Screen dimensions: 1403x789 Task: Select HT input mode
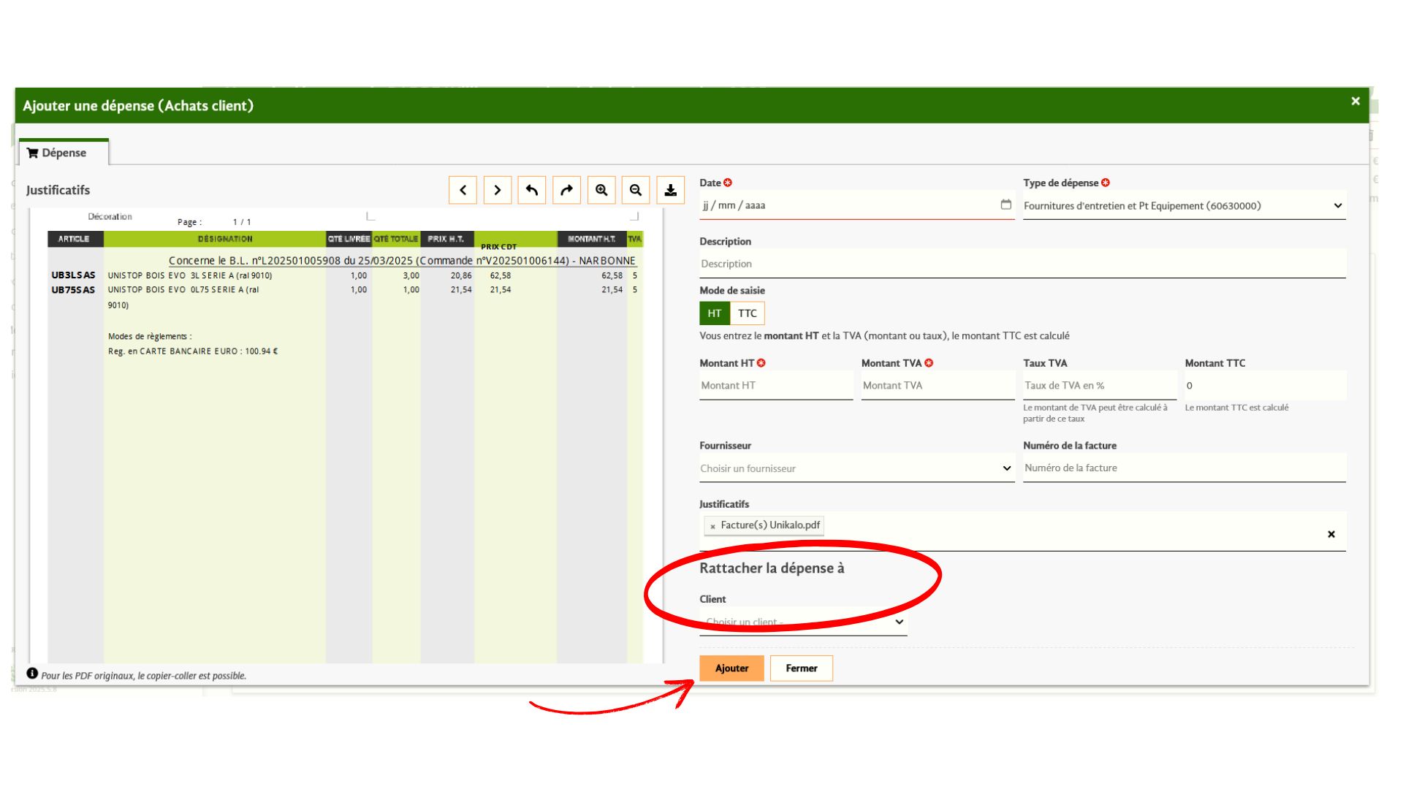point(714,313)
